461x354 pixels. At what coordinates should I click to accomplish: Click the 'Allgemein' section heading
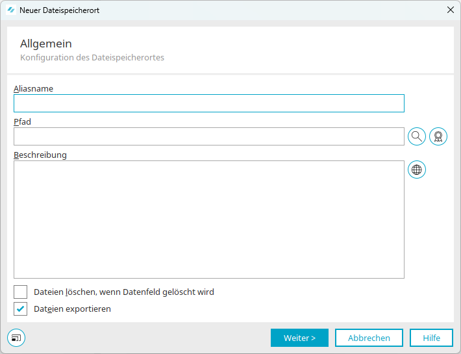coord(45,44)
